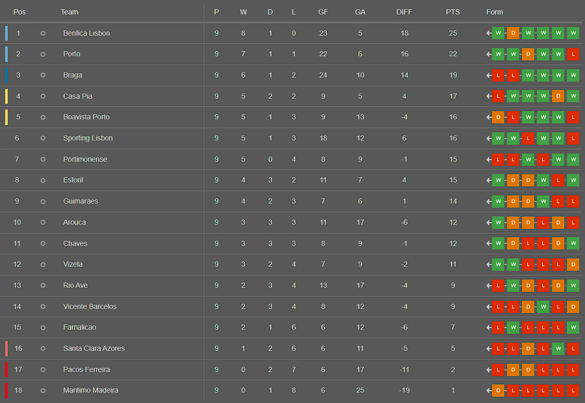The height and width of the screenshot is (403, 585).
Task: Click the form arrow icon in Benfica Lisbon row
Action: (488, 33)
